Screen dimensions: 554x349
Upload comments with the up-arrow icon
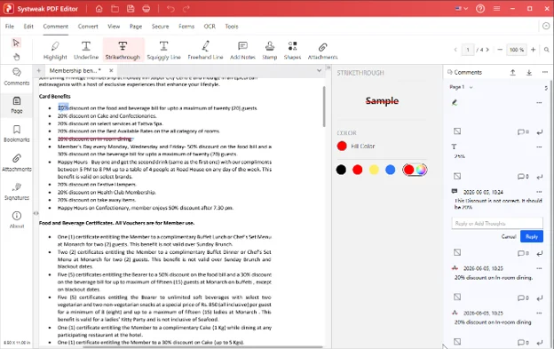[512, 73]
